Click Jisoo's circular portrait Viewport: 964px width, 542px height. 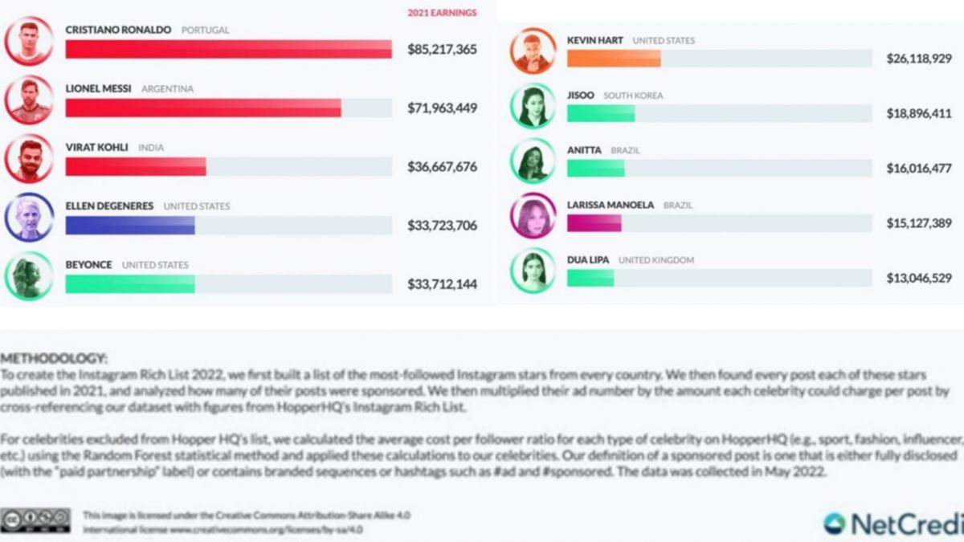[533, 106]
